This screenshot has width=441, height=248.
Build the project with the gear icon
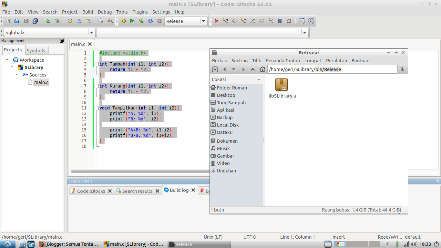123,21
